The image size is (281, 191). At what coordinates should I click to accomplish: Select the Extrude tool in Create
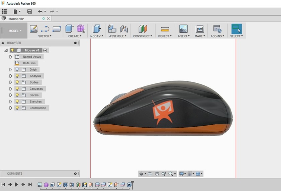click(x=70, y=29)
